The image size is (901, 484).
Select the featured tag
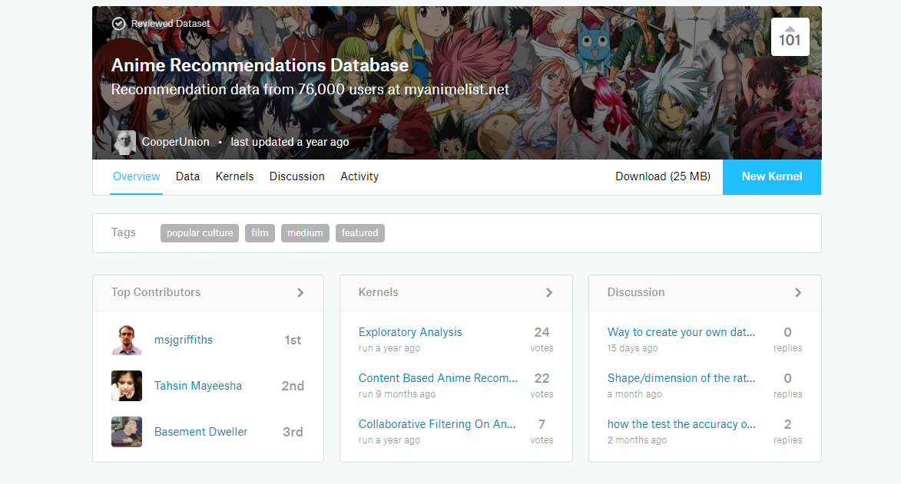[359, 233]
